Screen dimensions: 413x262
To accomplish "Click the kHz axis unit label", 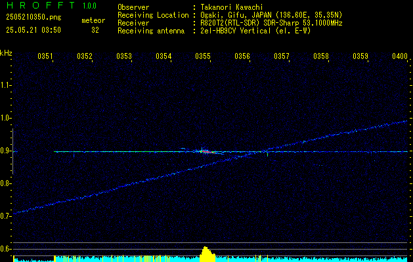I will [x=6, y=53].
